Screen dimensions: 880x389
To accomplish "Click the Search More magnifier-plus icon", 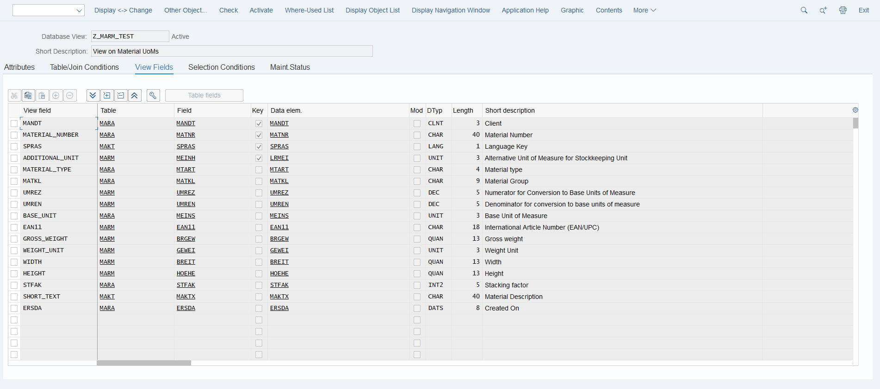I will coord(824,10).
